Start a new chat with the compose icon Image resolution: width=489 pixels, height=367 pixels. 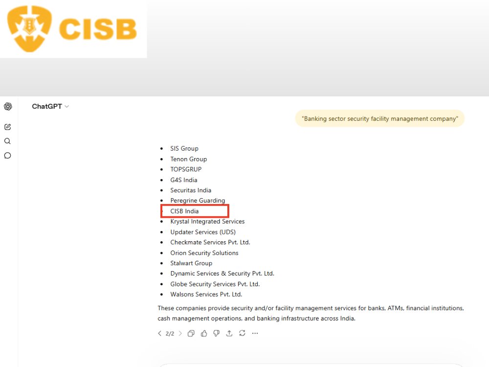(7, 127)
